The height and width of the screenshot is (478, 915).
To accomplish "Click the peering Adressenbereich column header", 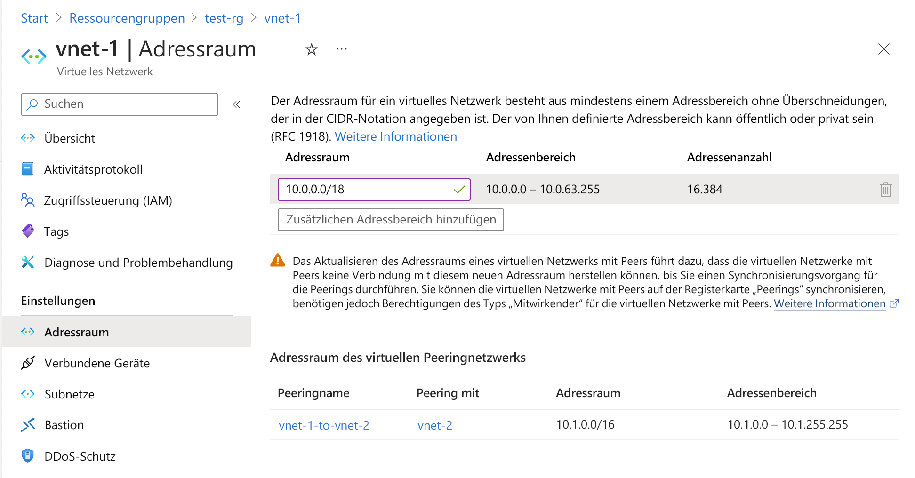I will [x=771, y=393].
